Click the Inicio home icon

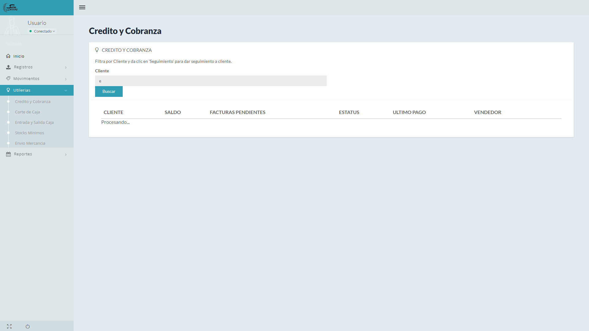pos(8,56)
